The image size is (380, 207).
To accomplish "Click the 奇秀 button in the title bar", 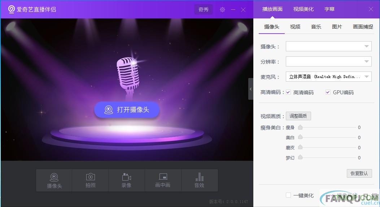I will 204,9.
